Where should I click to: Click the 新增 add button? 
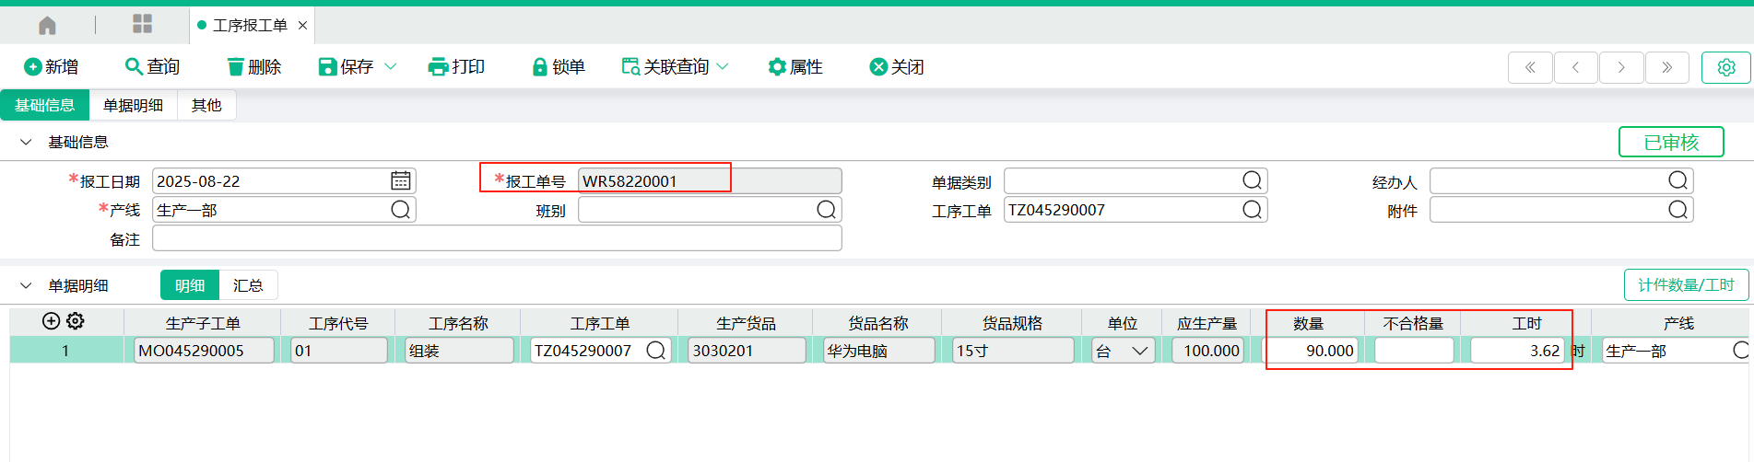tap(51, 67)
